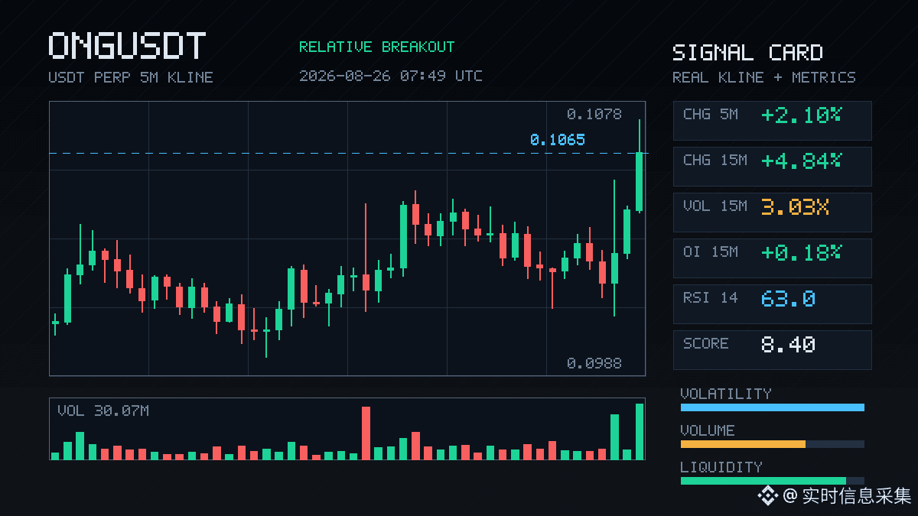Open the CHG 15M +4.84% metric card
The image size is (918, 516).
pyautogui.click(x=772, y=167)
